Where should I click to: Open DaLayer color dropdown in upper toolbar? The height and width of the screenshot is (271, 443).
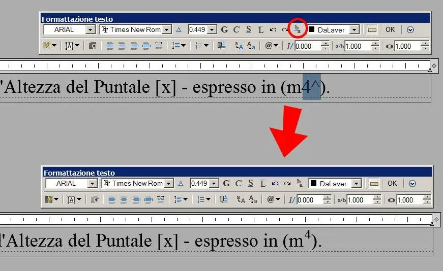point(355,29)
